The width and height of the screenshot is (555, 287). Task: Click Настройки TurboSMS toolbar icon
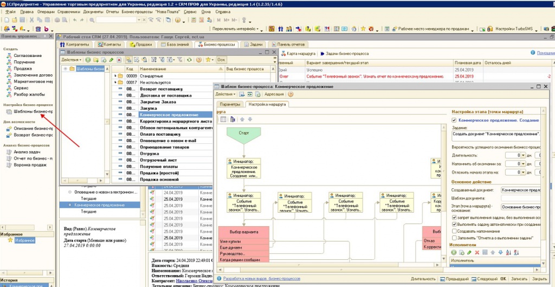coord(490,29)
